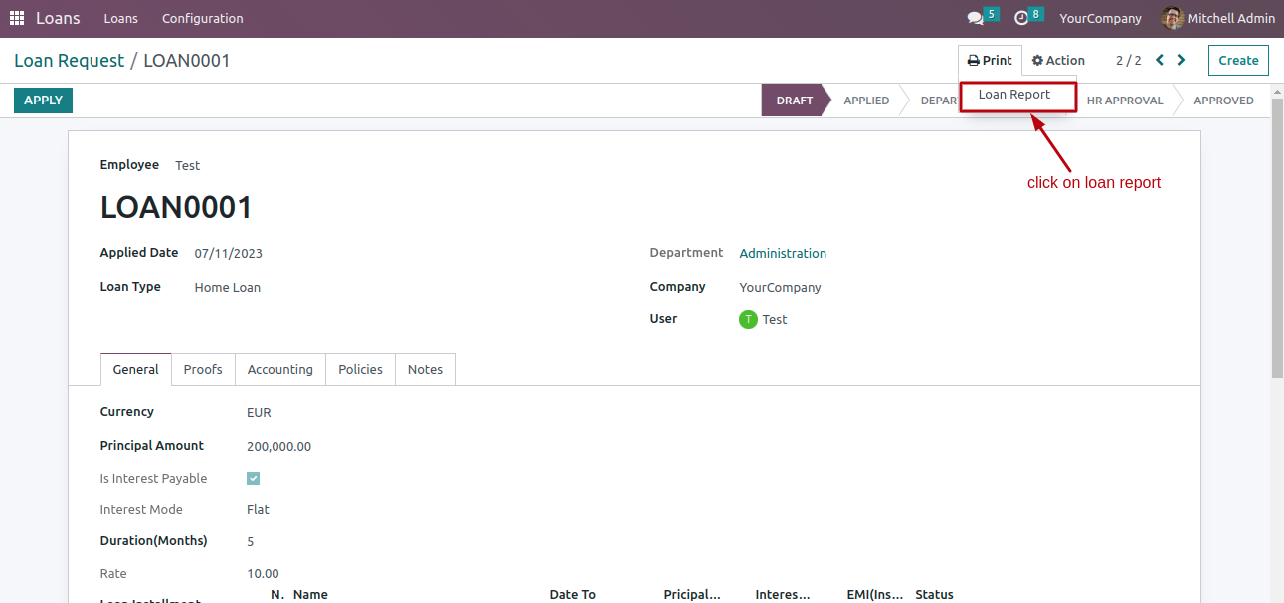This screenshot has height=603, width=1284.
Task: Select the APPLIED status stage
Action: point(866,100)
